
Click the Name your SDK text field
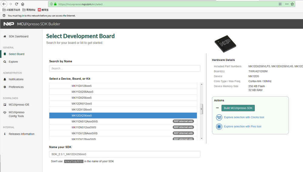[x=125, y=154]
